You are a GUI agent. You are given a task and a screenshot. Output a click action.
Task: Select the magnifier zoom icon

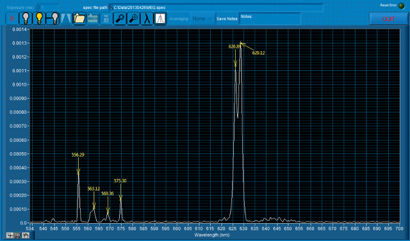click(120, 19)
